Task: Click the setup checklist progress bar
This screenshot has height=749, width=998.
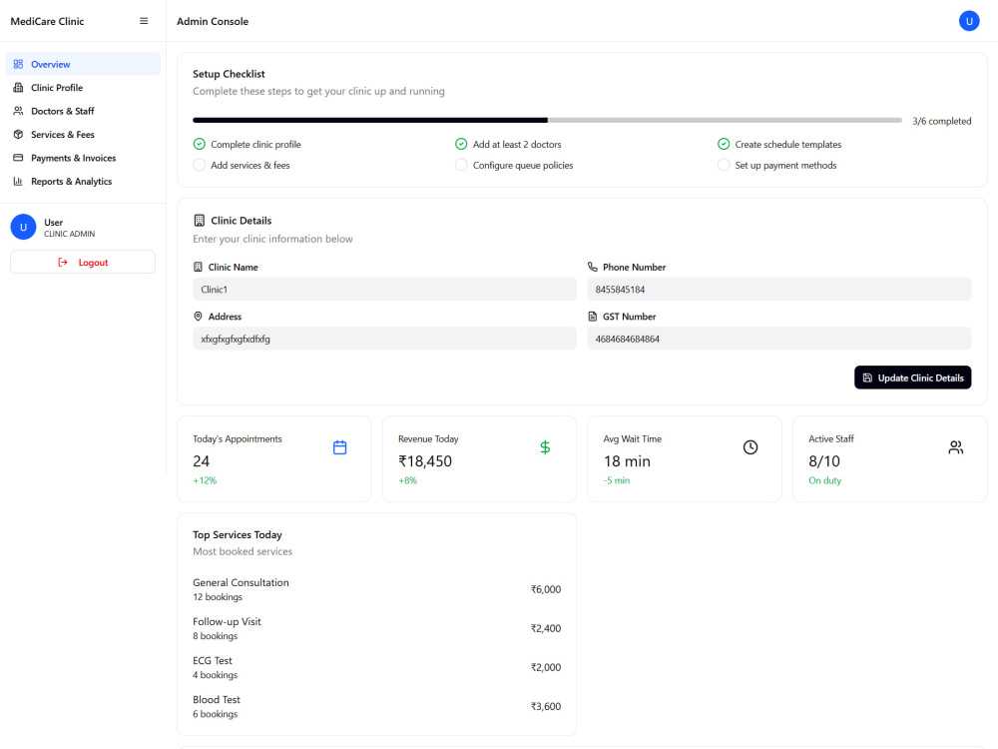Action: point(547,120)
